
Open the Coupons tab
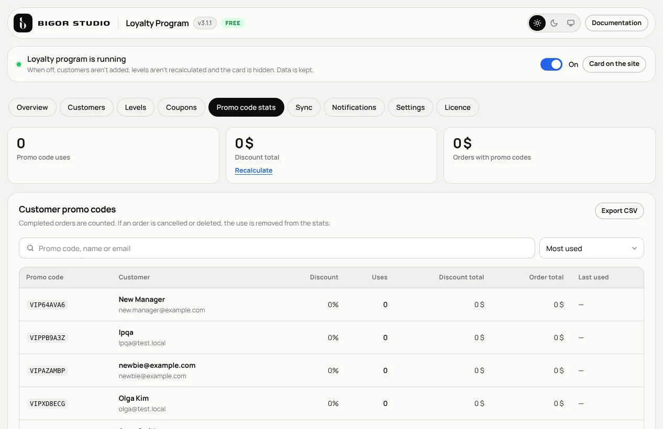point(181,107)
